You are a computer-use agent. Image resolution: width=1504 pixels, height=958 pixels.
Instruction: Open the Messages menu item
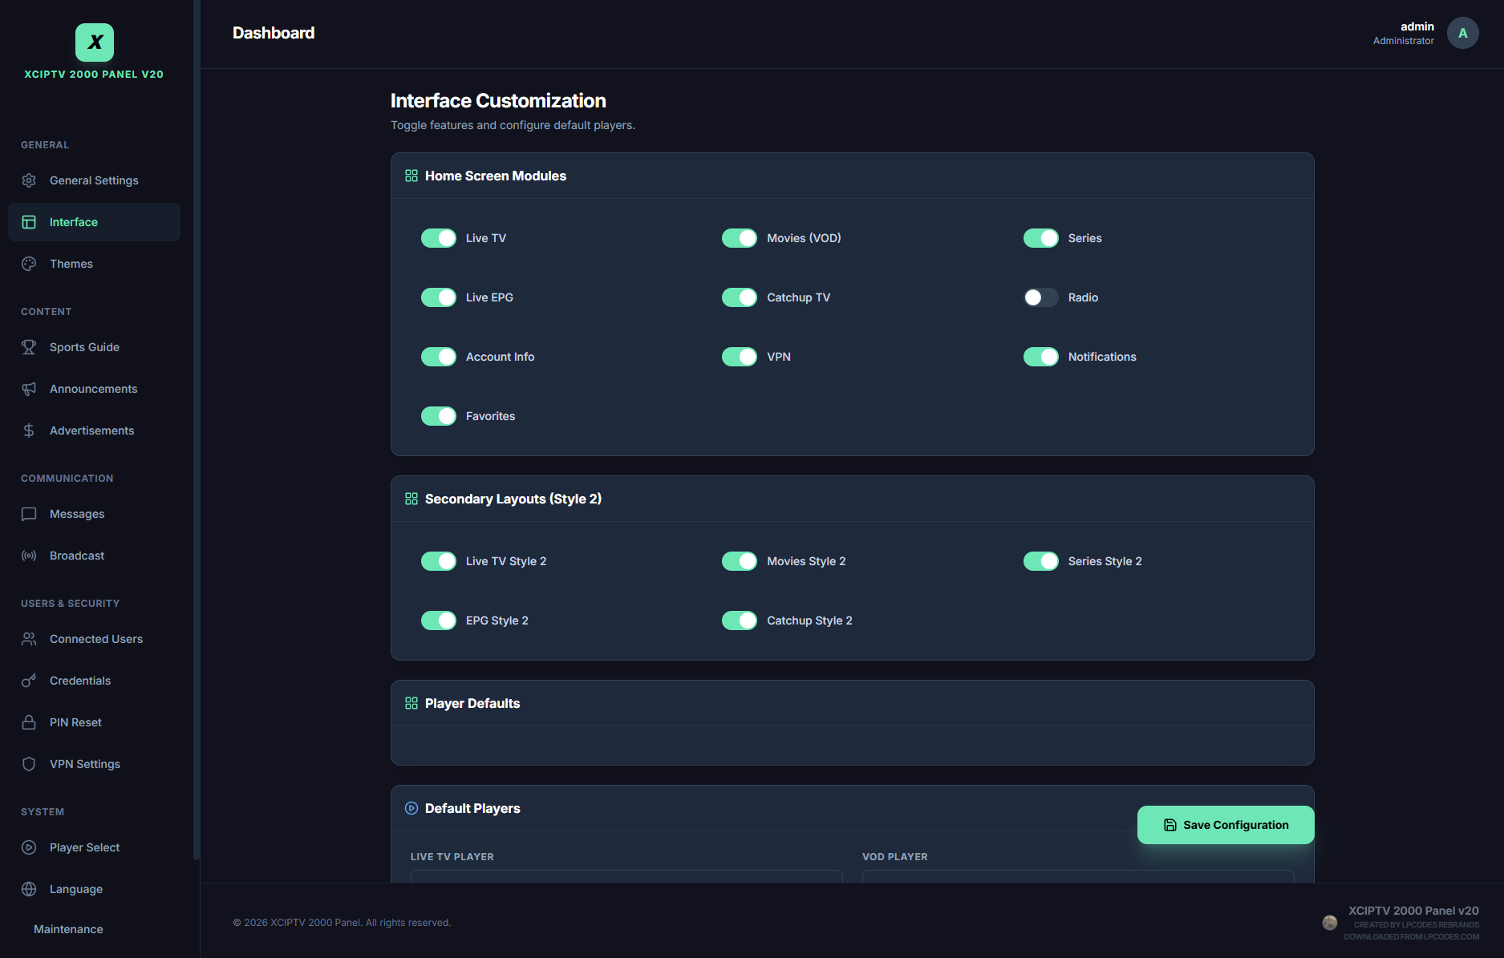(77, 514)
